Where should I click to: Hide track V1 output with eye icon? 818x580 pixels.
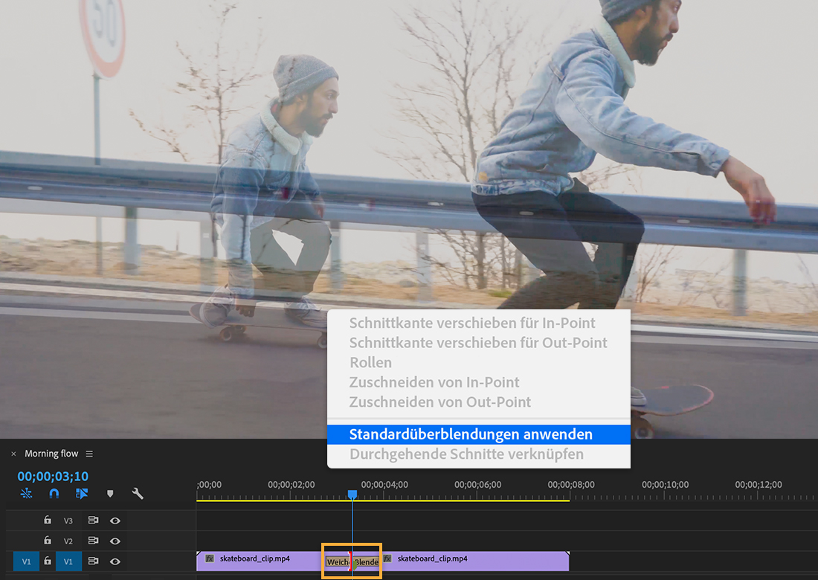pos(115,561)
